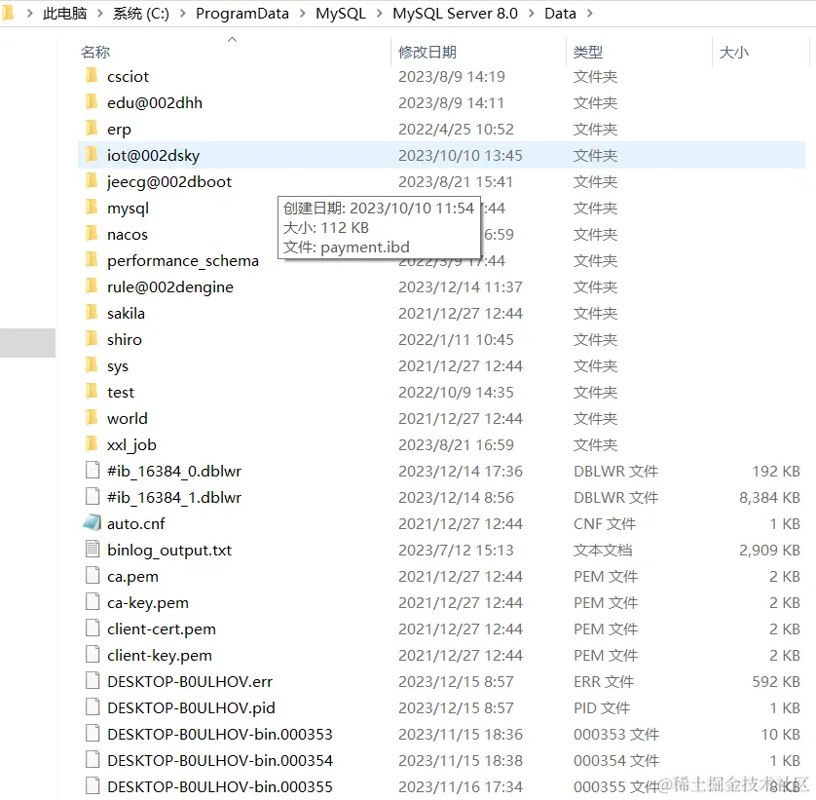Select the performance_schema folder icon
Image resolution: width=816 pixels, height=800 pixels.
[x=92, y=260]
